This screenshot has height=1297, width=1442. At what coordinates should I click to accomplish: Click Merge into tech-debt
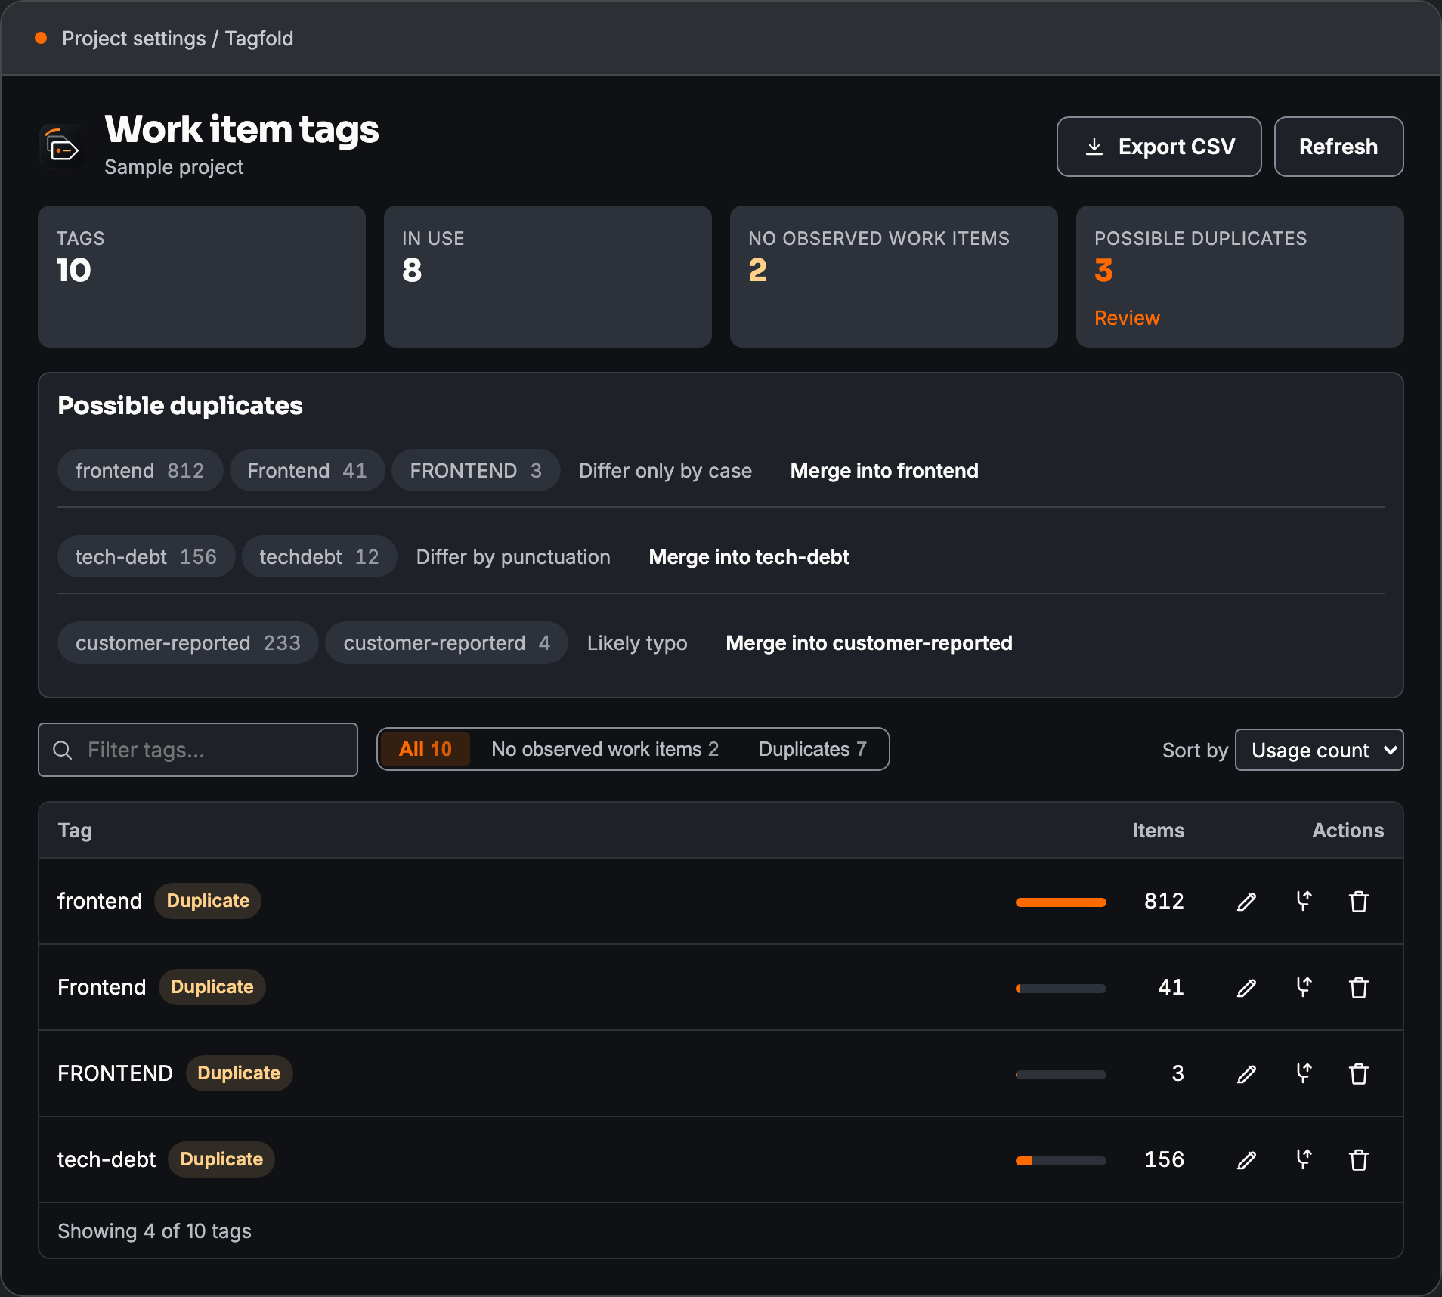[x=749, y=557]
